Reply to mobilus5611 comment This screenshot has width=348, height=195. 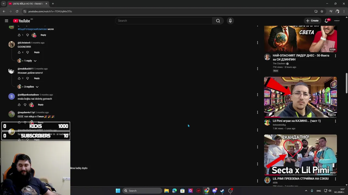tap(37, 78)
